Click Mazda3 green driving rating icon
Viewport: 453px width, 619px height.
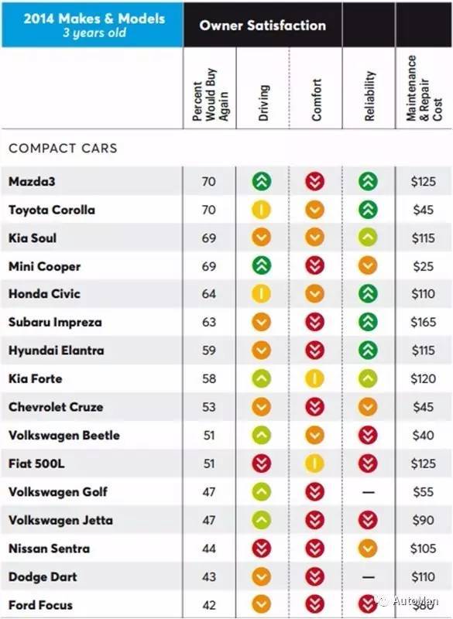point(262,182)
